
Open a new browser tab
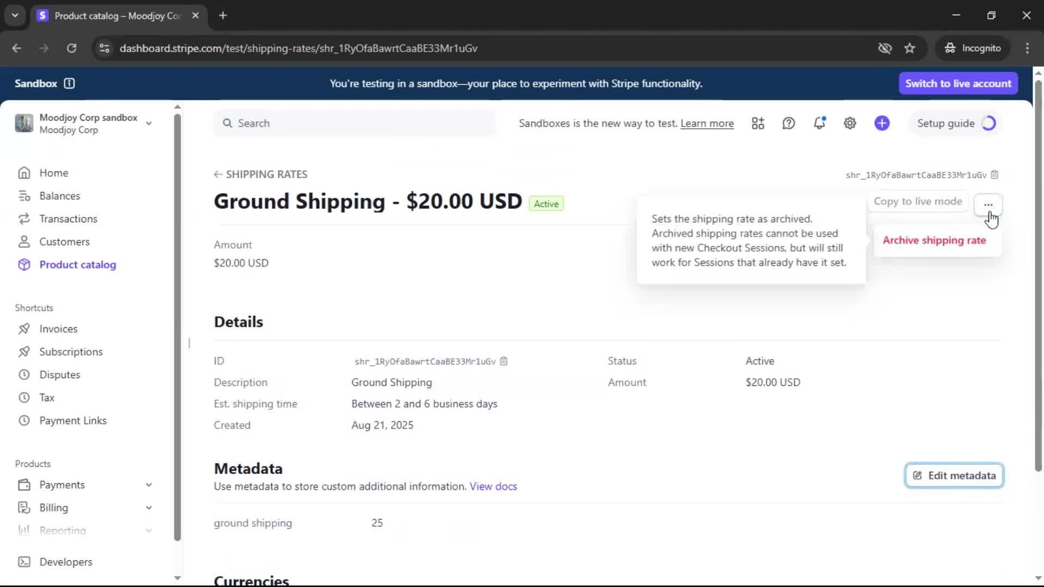click(223, 16)
